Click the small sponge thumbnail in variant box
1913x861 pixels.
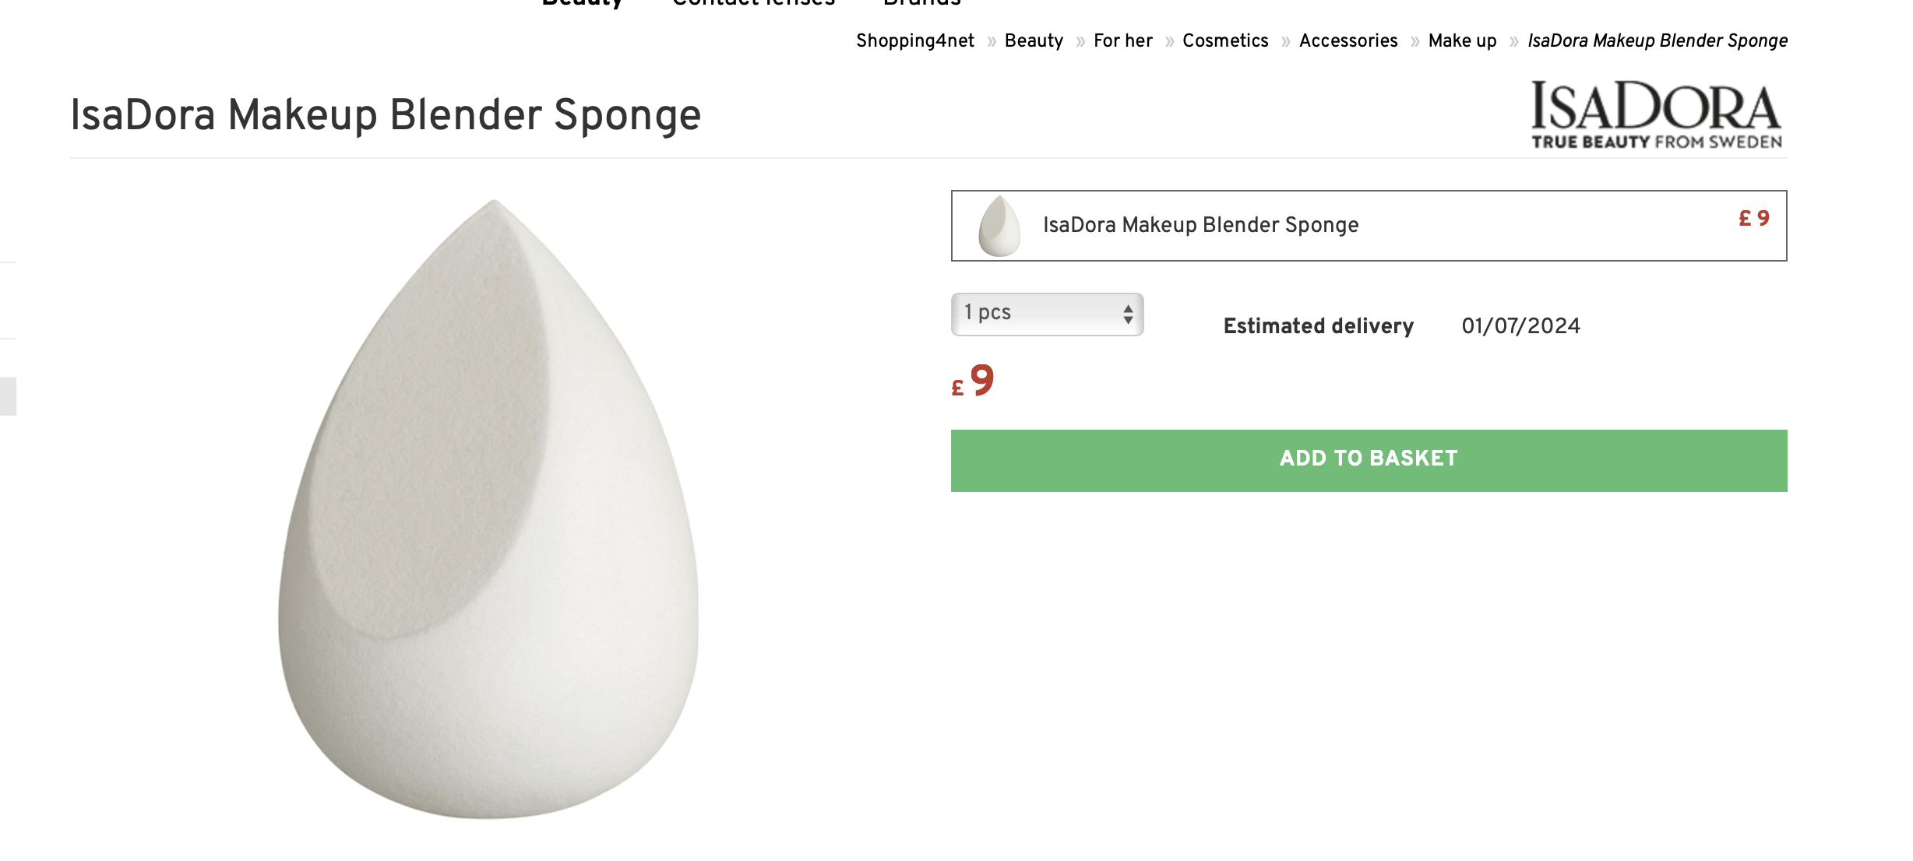999,226
